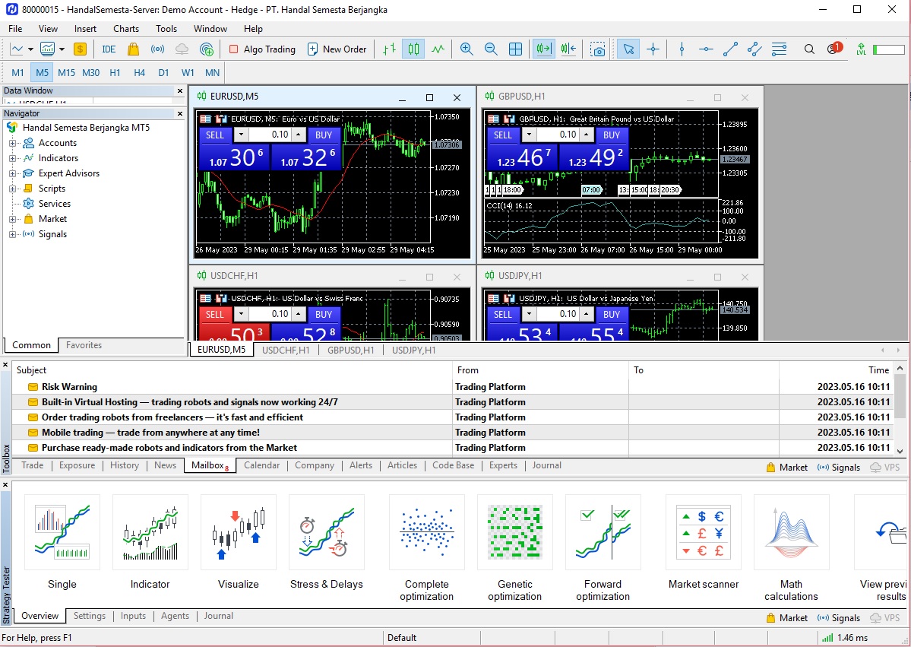Click SELL on the USDCHF chart
Viewport: 911px width, 647px height.
coord(215,315)
